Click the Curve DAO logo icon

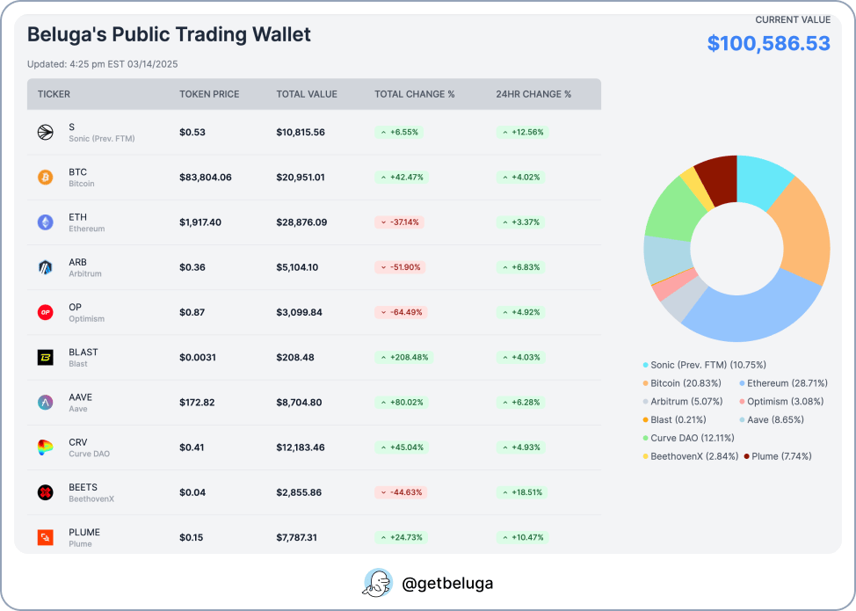click(x=46, y=447)
